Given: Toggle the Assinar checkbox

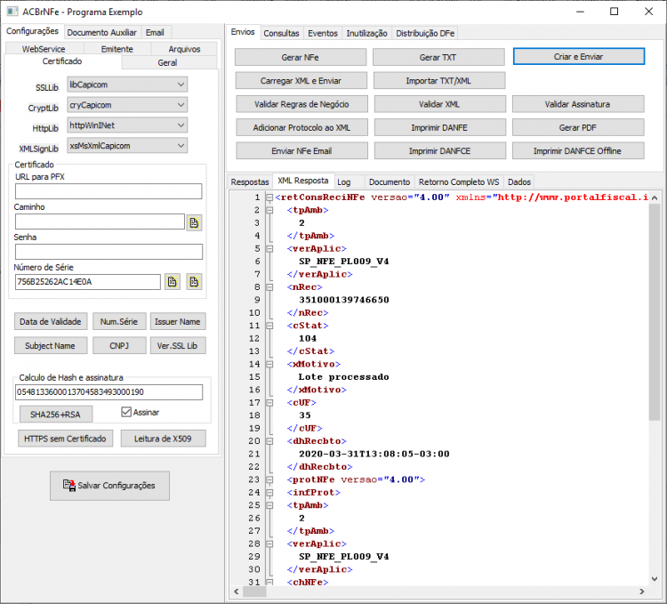Looking at the screenshot, I should [126, 412].
